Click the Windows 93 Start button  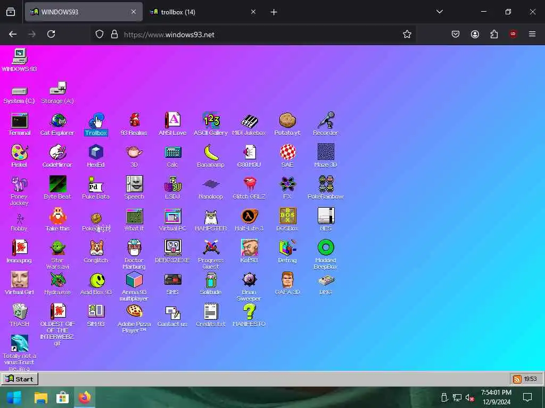[20, 379]
